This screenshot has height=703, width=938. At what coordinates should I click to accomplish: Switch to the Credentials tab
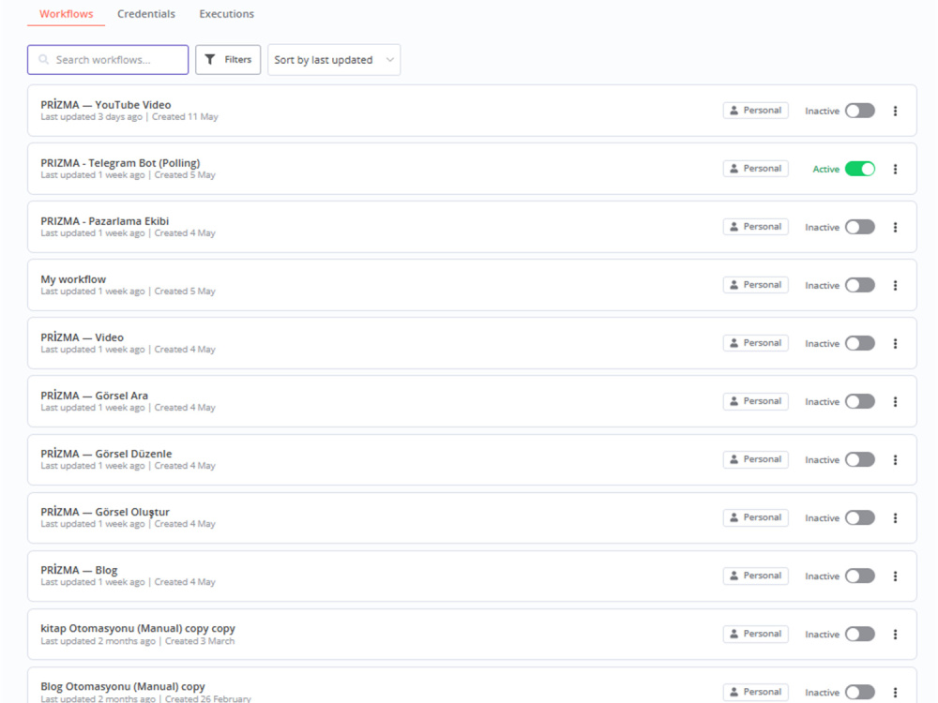point(146,14)
